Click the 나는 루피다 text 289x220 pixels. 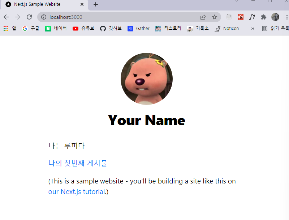(x=66, y=146)
